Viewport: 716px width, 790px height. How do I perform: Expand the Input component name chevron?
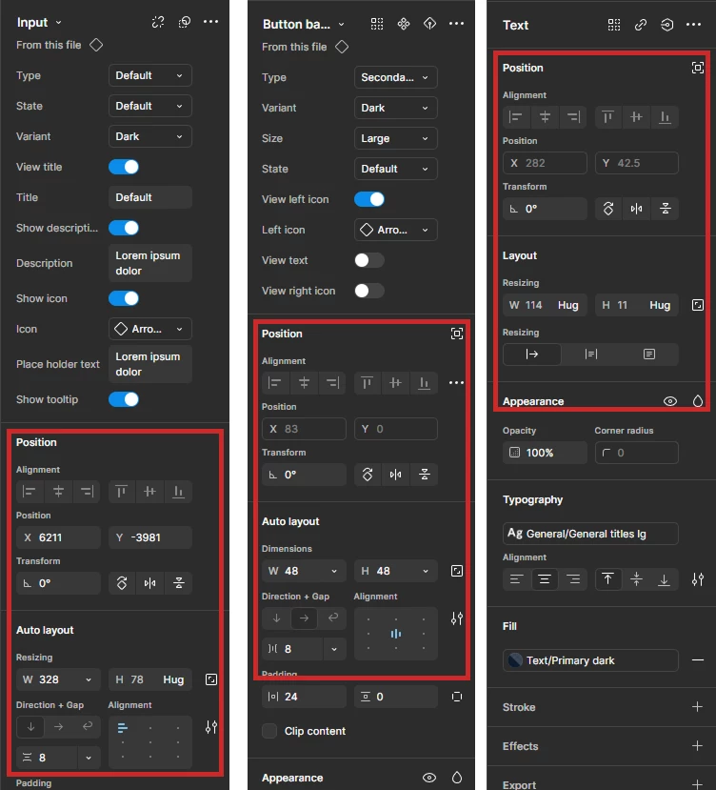point(58,23)
